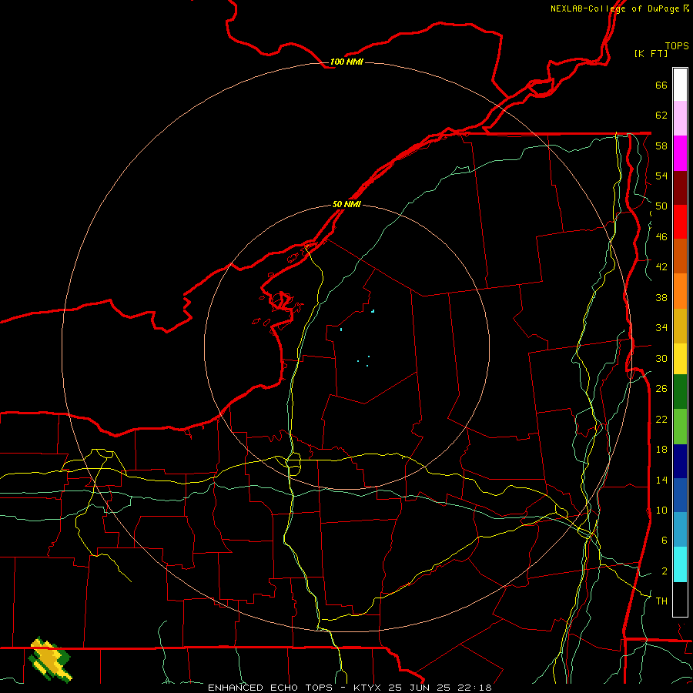Click the light orange legend swatch

[x=680, y=291]
